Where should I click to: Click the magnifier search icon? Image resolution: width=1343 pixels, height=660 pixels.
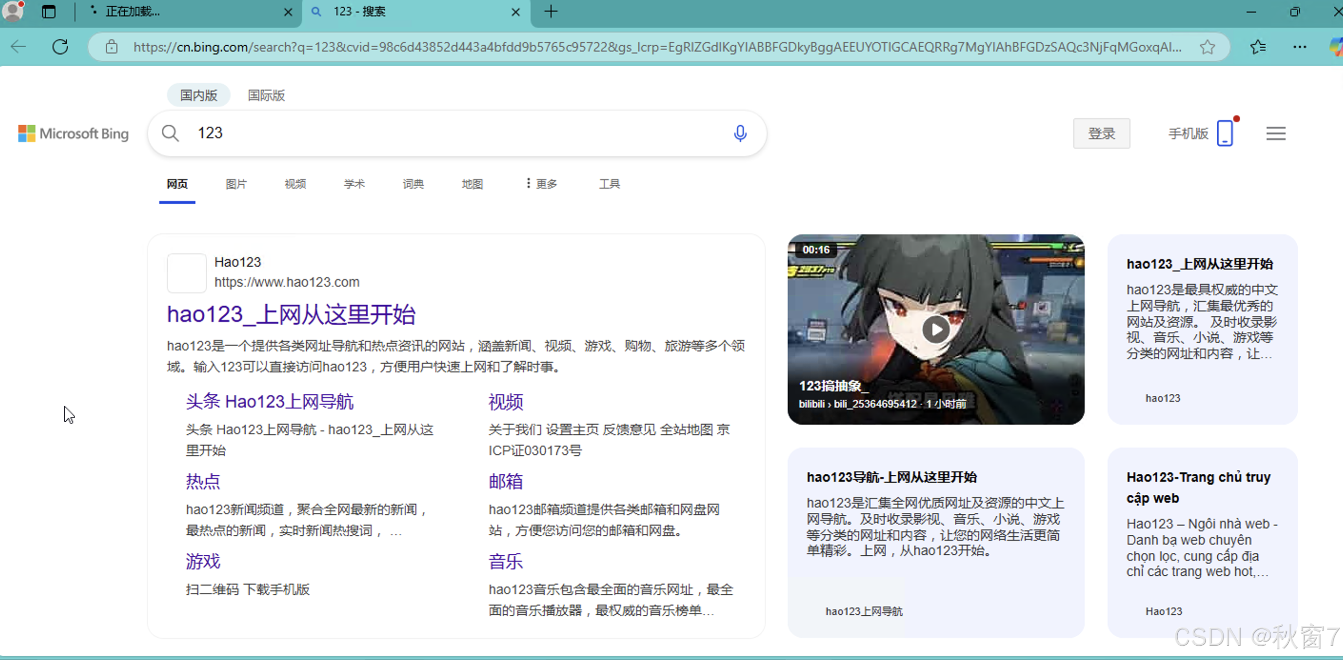click(x=170, y=133)
